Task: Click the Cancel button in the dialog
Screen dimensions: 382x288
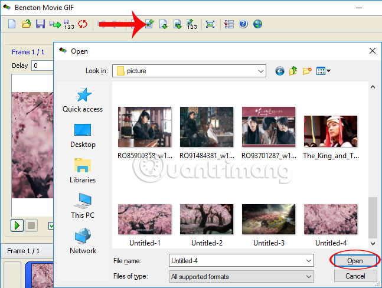Action: pyautogui.click(x=355, y=276)
